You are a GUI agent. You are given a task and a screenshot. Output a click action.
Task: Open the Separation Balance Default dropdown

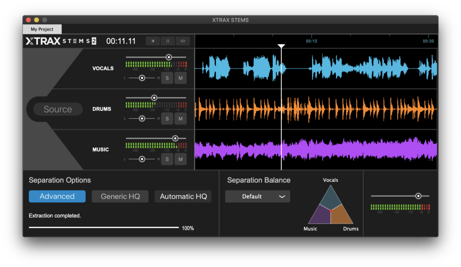pyautogui.click(x=258, y=196)
